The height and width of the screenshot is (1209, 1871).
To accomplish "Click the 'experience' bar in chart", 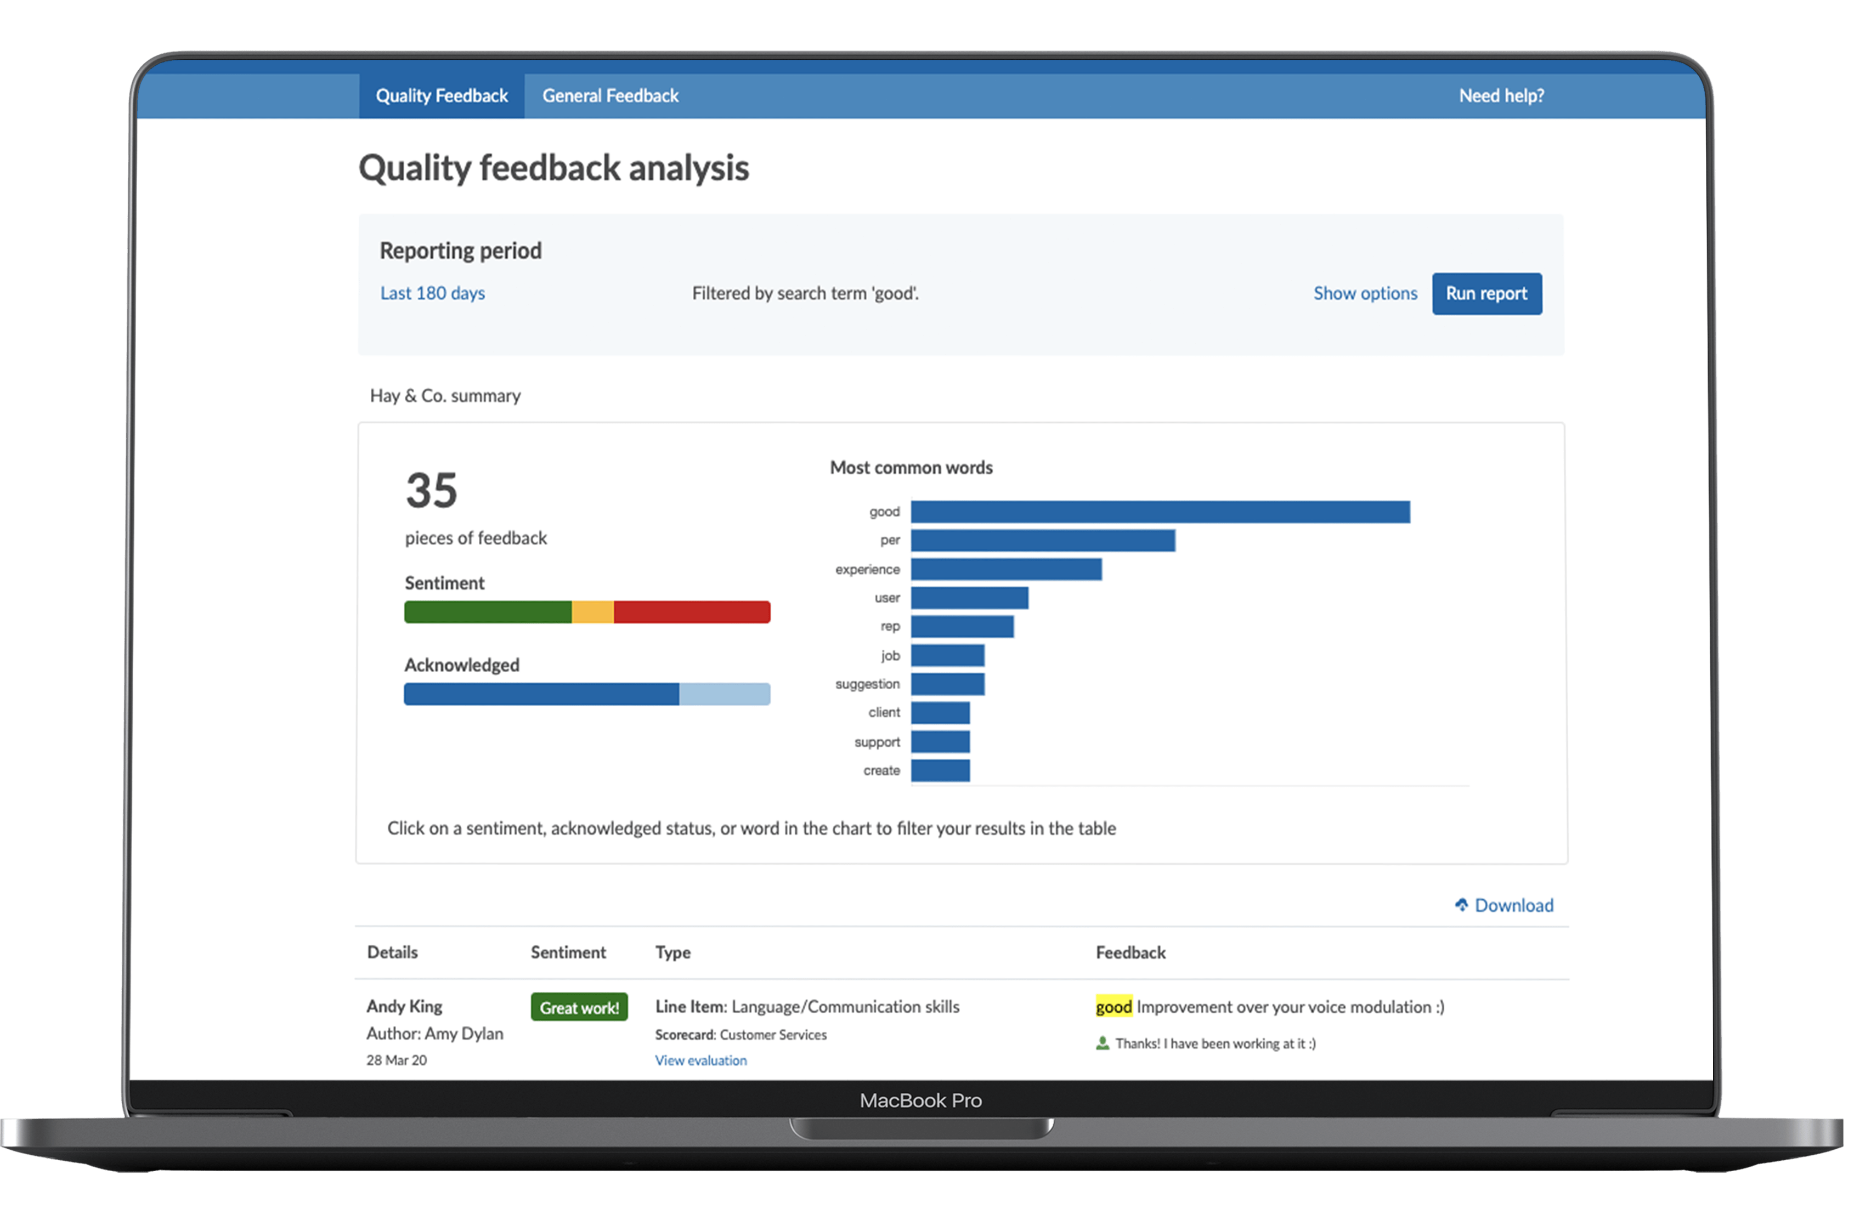I will [x=1006, y=569].
